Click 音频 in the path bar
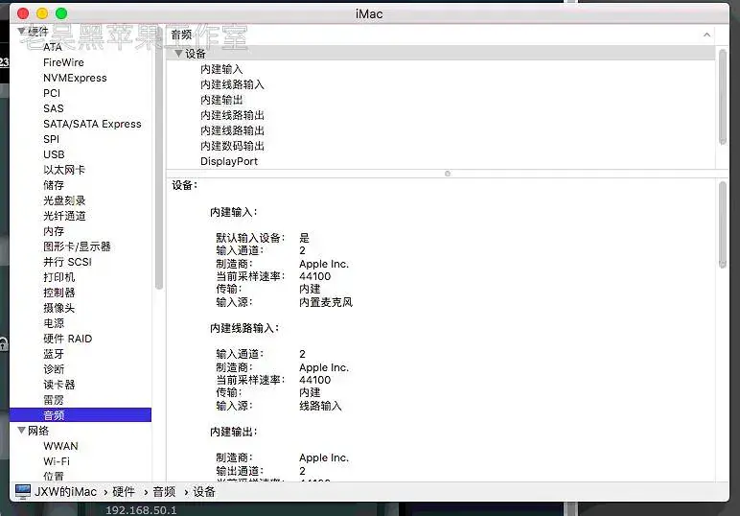Screen dimensions: 740x516 tap(164, 492)
